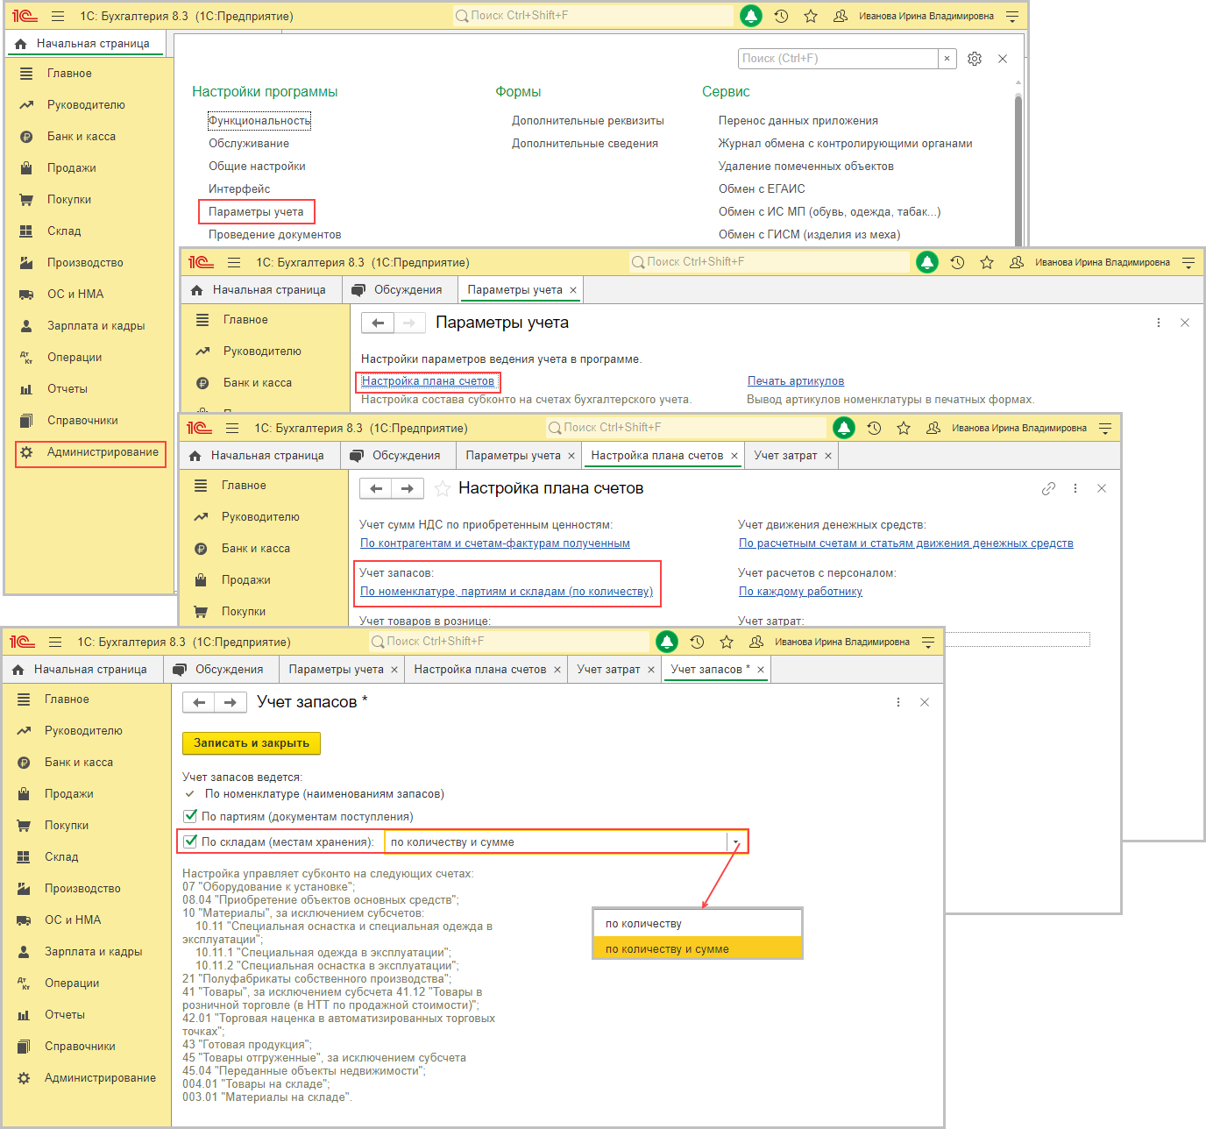Click Дополнительные реквизиты under Формы
Viewport: 1206px width, 1129px height.
click(588, 121)
